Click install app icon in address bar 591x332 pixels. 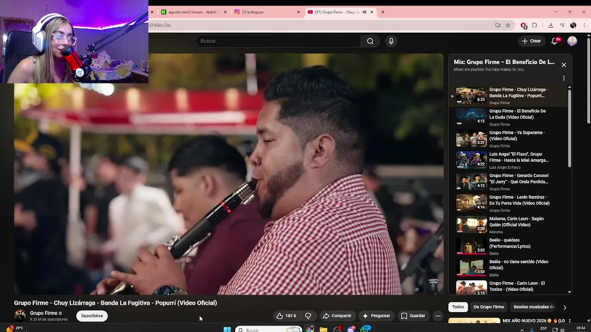(498, 25)
